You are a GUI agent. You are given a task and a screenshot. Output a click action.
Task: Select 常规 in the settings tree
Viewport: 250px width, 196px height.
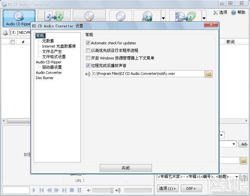pos(40,35)
